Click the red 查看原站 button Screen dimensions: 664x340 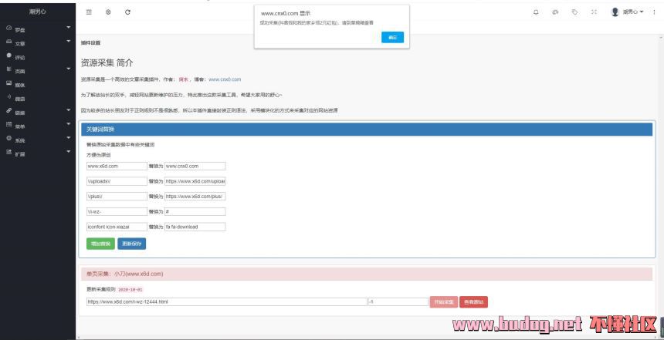click(473, 302)
